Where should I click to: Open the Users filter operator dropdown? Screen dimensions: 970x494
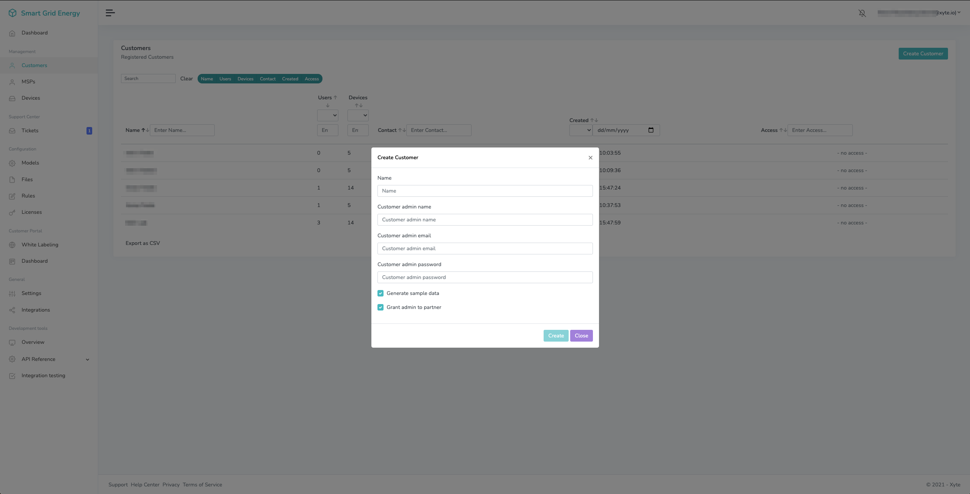click(327, 115)
